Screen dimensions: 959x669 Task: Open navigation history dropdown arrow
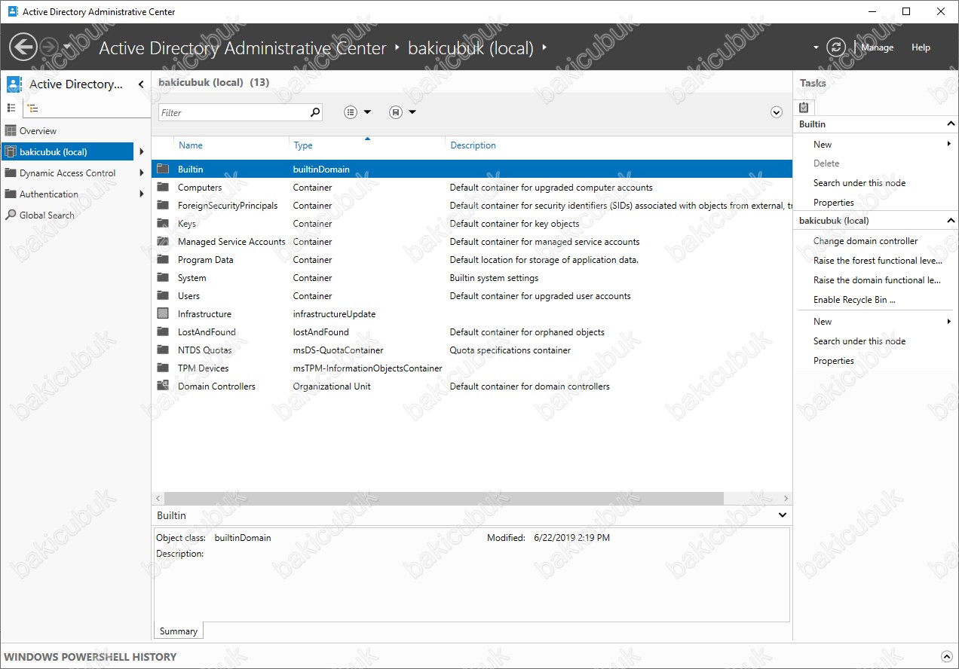coord(67,47)
